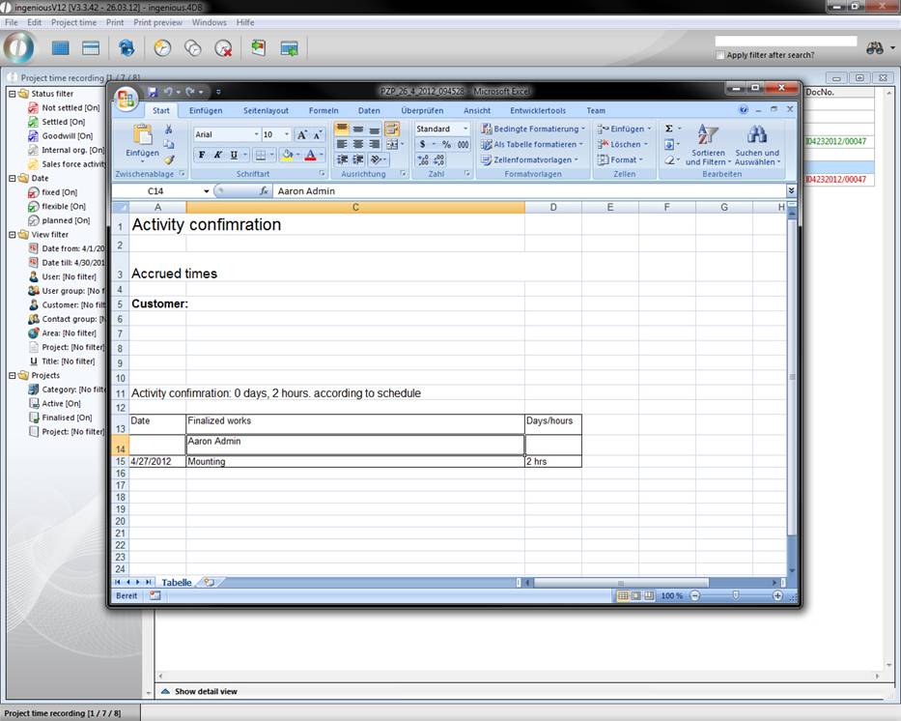
Task: Open the Standard number format dropdown
Action: tap(465, 129)
